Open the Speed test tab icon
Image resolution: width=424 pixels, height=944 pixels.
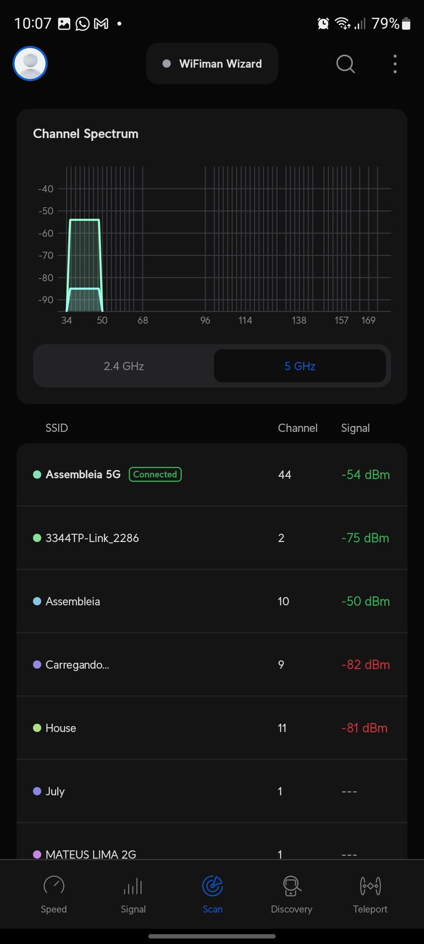[x=54, y=886]
